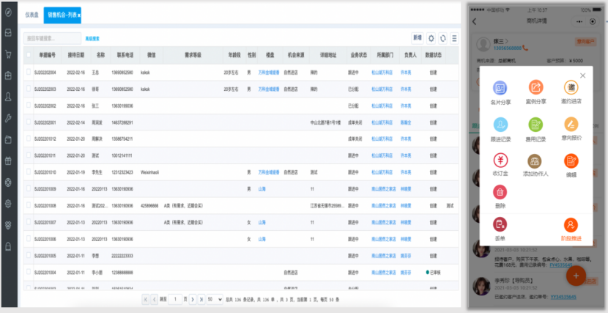This screenshot has width=608, height=313.
Task: Open the compass navigation icon in sidebar
Action: coord(8,12)
